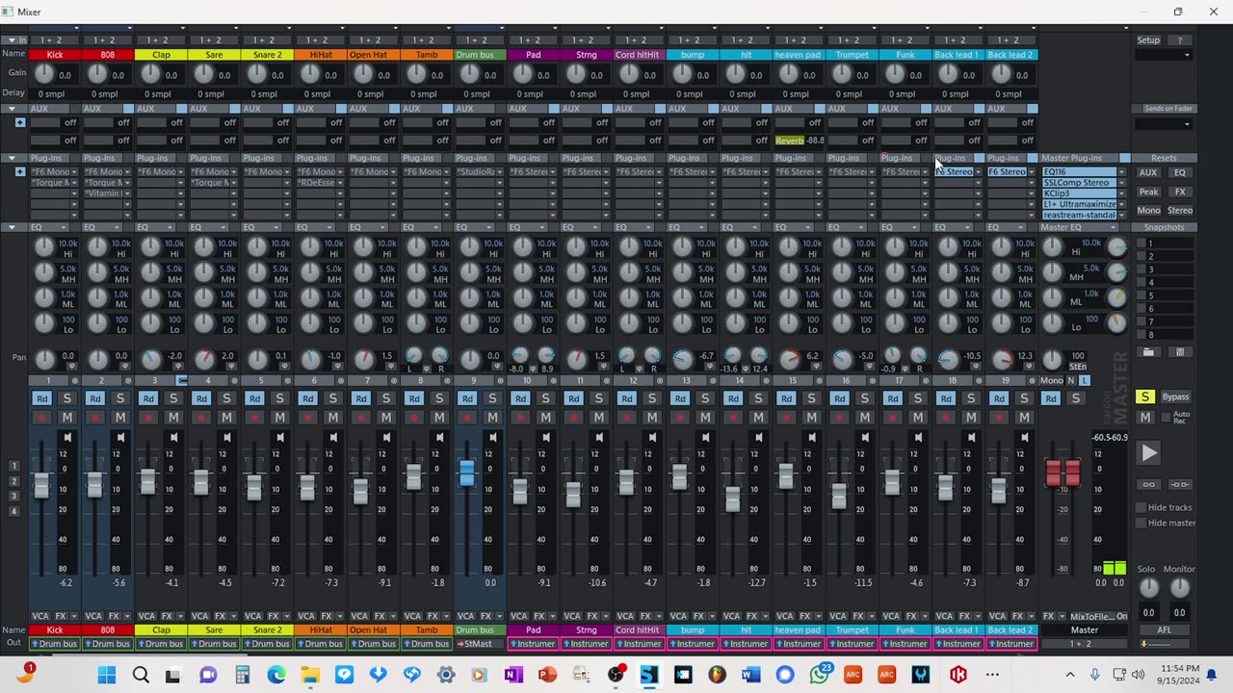Screen dimensions: 1233x693
Task: Click the Peak reset button
Action: [1148, 192]
